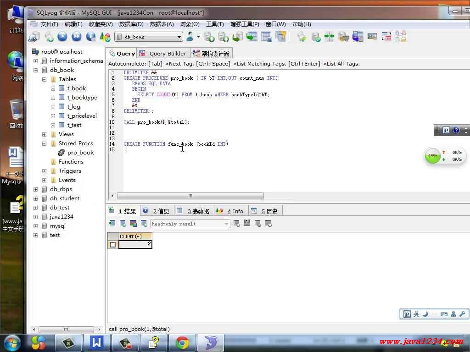
Task: Click the 49% green circle network widget
Action: pyautogui.click(x=432, y=156)
